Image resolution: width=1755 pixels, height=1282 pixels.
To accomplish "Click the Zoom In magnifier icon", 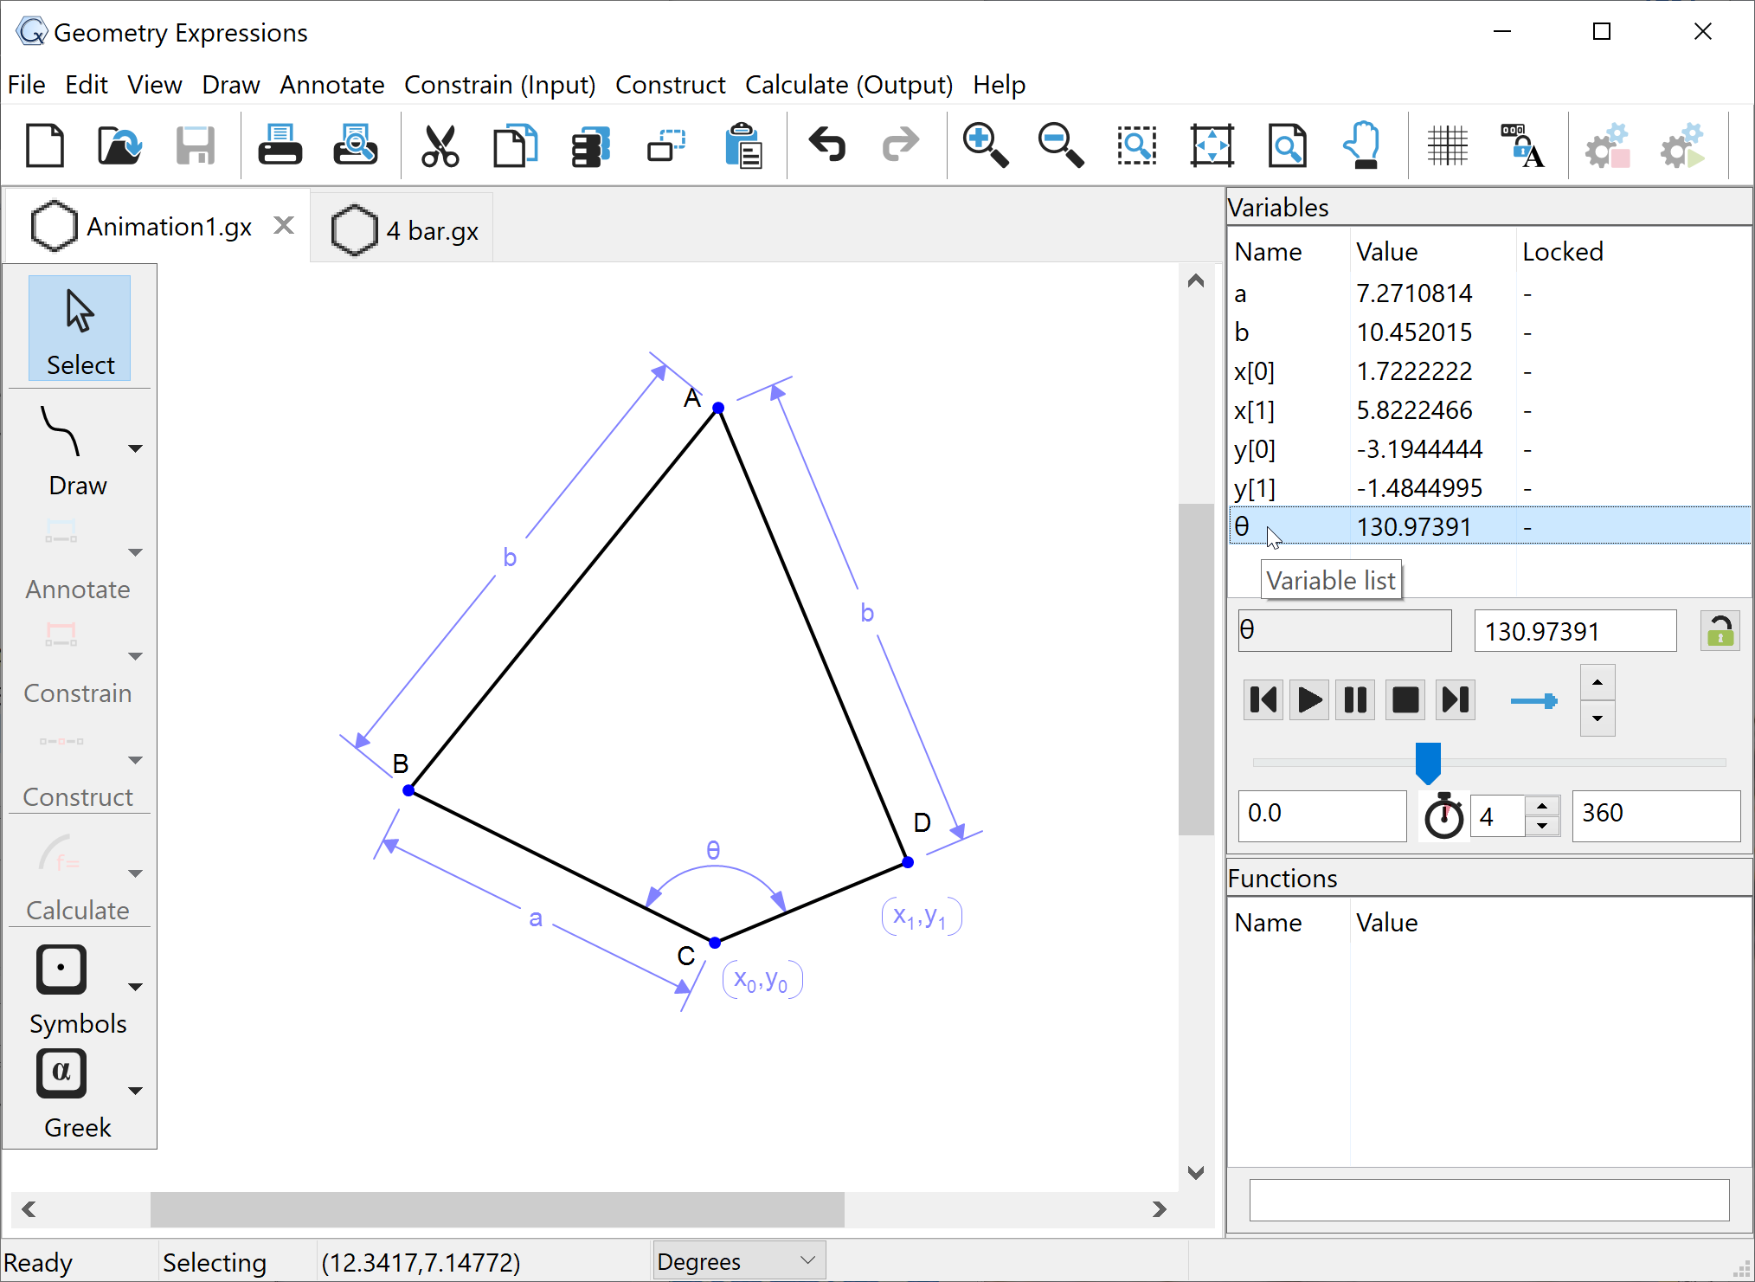I will point(985,145).
